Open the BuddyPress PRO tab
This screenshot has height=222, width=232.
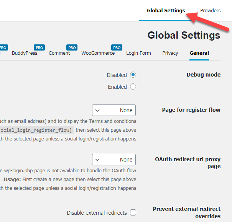pyautogui.click(x=25, y=53)
